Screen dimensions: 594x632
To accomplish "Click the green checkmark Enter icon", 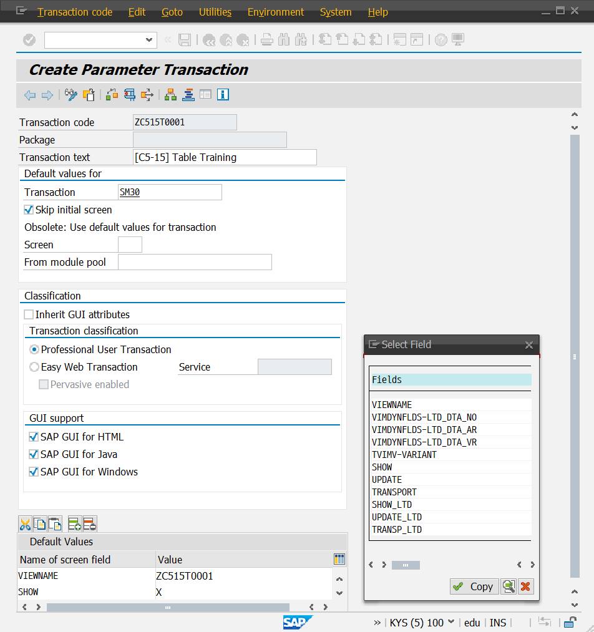I will (29, 40).
